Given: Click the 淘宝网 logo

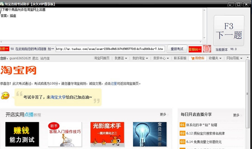Looking at the screenshot, I should (18, 70).
